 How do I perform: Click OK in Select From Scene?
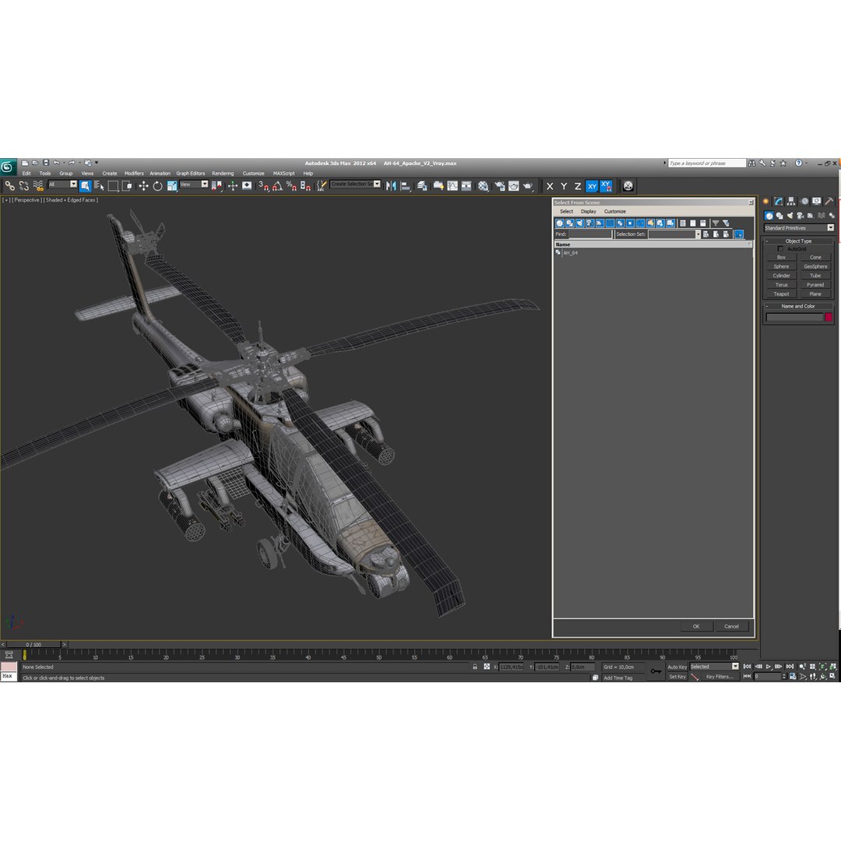click(x=696, y=626)
